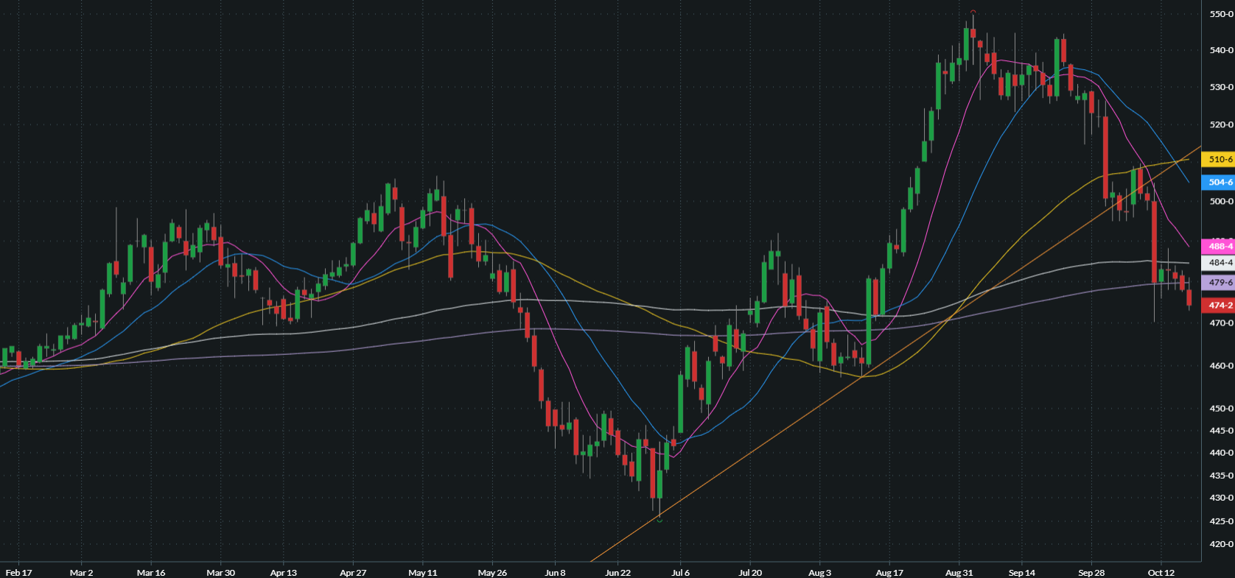Click the Aug 3 date label
This screenshot has width=1235, height=578.
(x=819, y=573)
